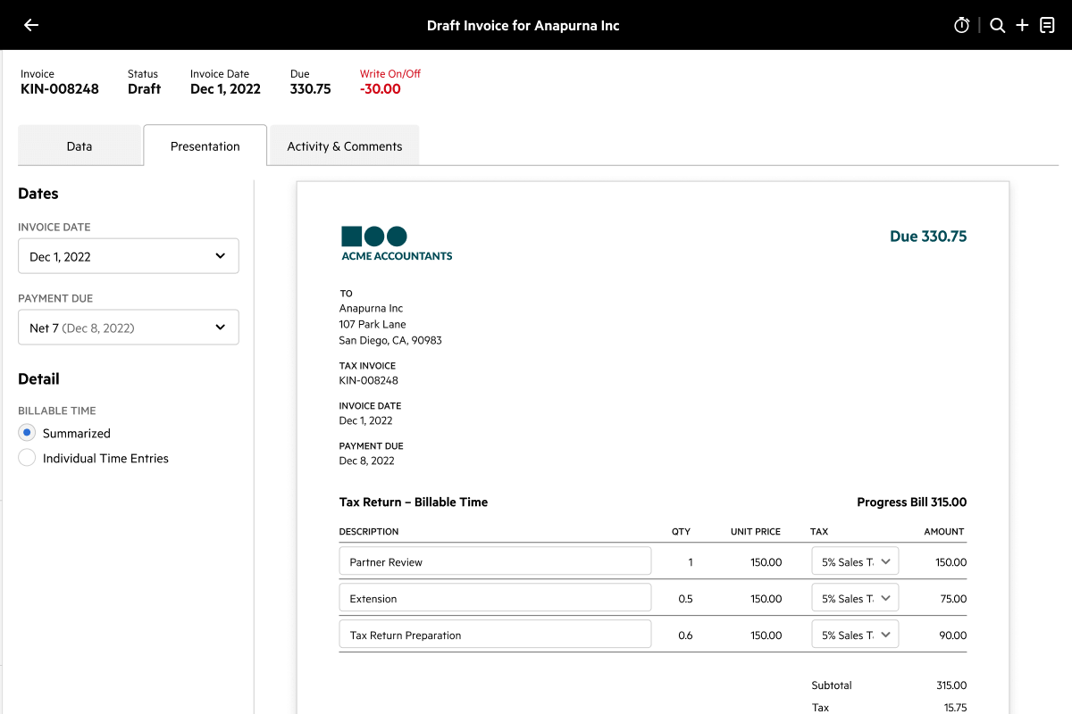Select Individual Time Entries option
Viewport: 1072px width, 714px height.
click(x=27, y=458)
